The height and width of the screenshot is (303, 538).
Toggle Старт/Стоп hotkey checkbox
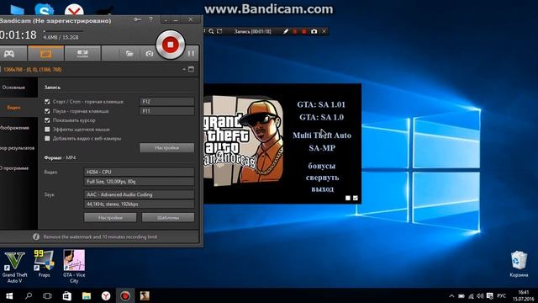coord(47,102)
